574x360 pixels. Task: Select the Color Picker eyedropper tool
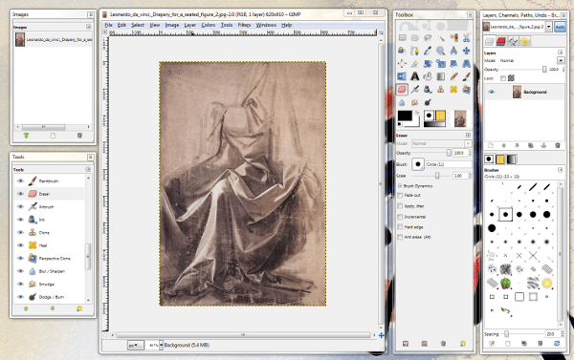428,51
